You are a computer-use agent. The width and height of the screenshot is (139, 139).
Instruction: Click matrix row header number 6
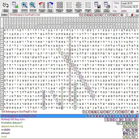2,49
